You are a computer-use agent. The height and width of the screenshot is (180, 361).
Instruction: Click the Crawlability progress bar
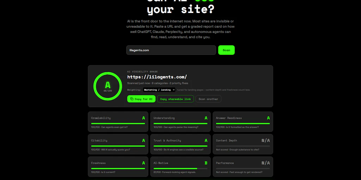118,123
